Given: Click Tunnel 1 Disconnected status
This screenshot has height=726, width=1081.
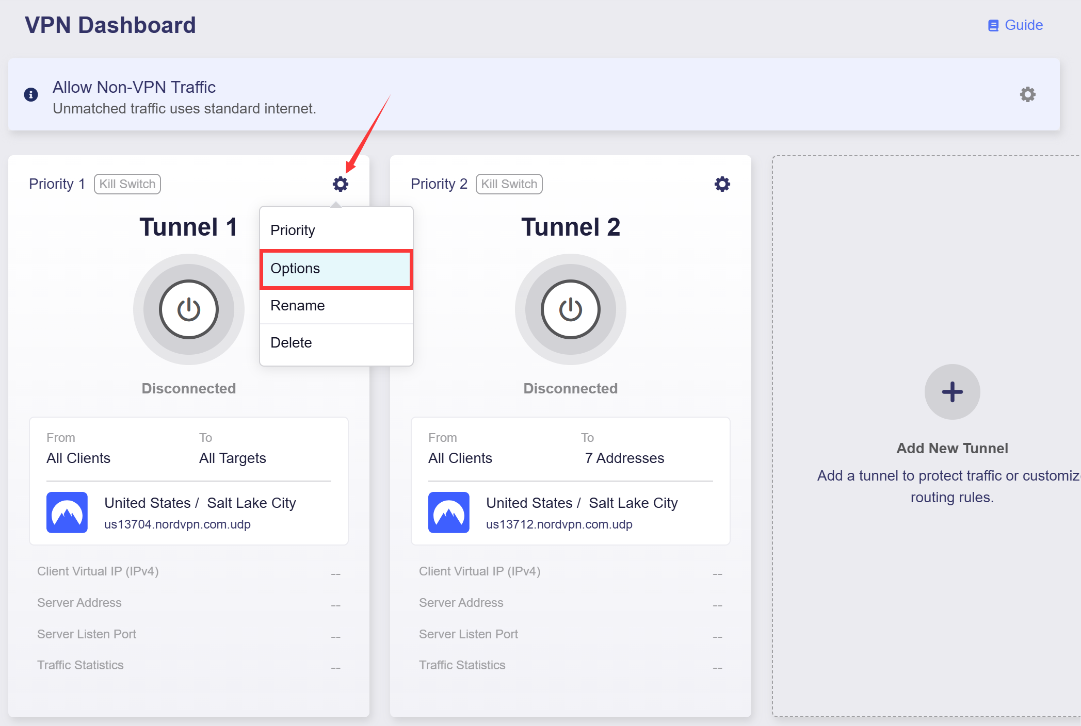Looking at the screenshot, I should [x=189, y=389].
